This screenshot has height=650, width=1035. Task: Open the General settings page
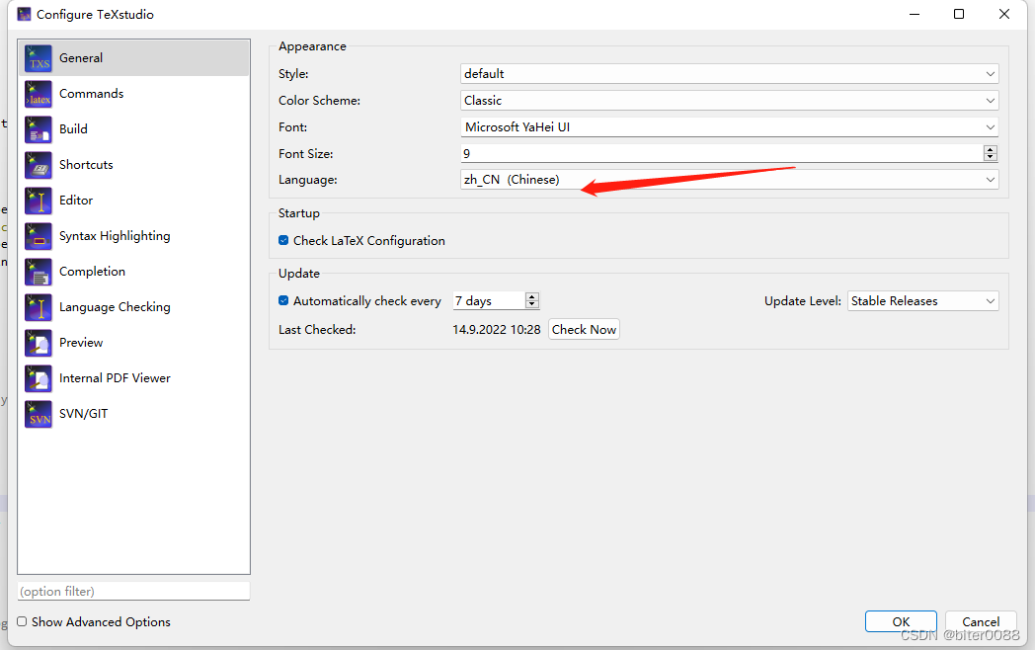coord(134,58)
